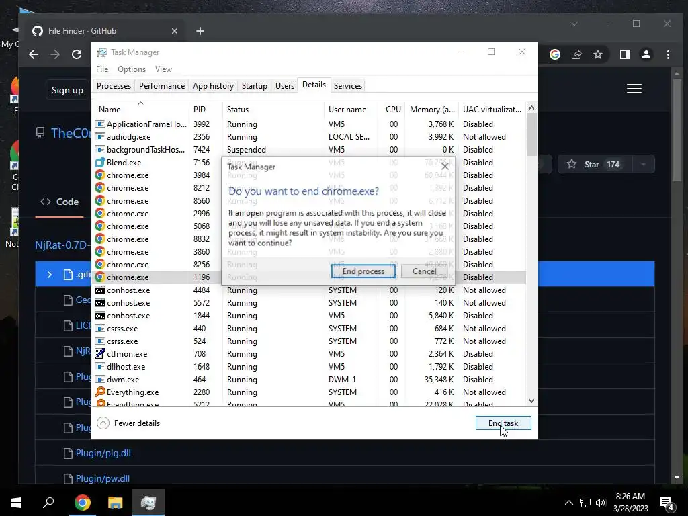This screenshot has width=688, height=516.
Task: Switch to the Performance tab
Action: point(162,85)
